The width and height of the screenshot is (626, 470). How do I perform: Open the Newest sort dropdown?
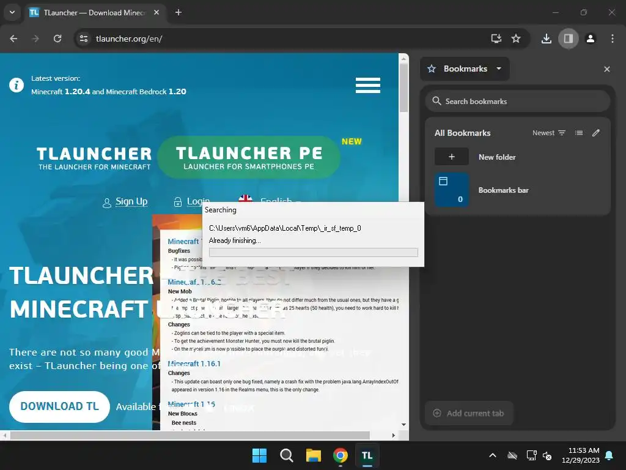coord(549,133)
